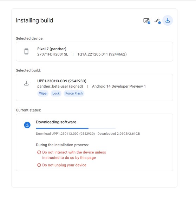Select the Wipe option chip
Screen dimensions: 196x197
coord(43,94)
